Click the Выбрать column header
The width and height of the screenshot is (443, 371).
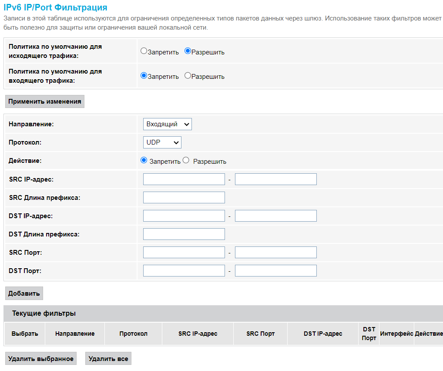25,334
